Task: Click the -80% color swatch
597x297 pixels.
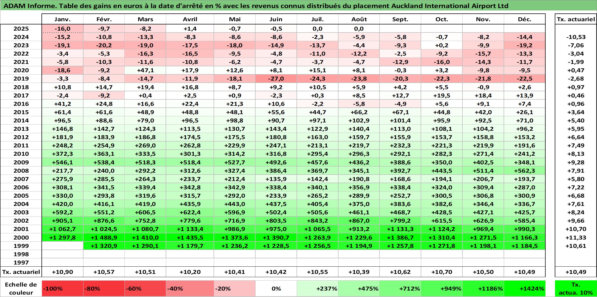Action: click(104, 289)
